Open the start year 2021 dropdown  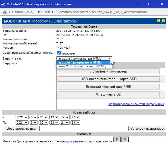click(22, 117)
